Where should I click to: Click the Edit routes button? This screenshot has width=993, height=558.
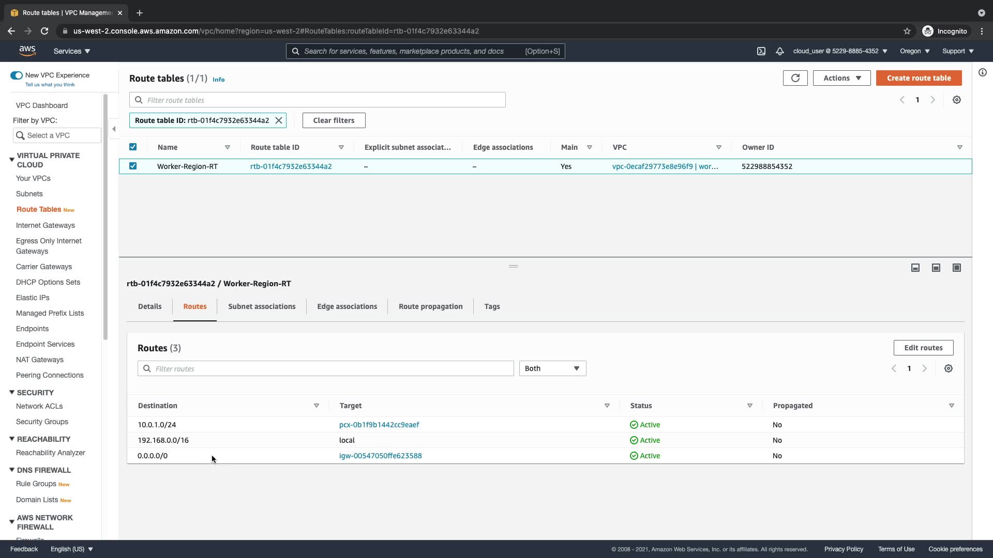pyautogui.click(x=923, y=348)
